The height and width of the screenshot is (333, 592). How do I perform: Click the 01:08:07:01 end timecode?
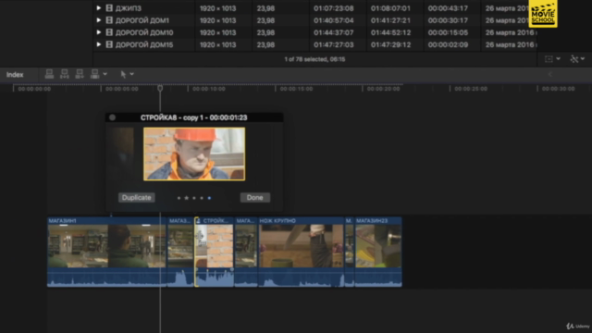(390, 8)
